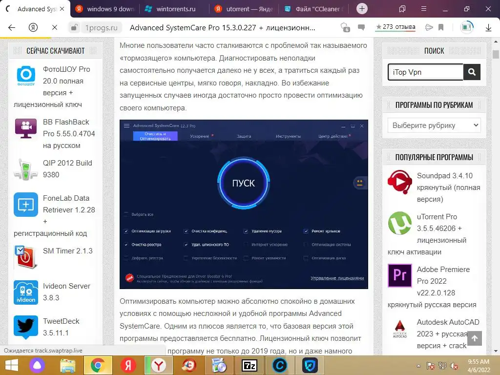Show hidden system tray icons arrow
500x375 pixels.
(418, 366)
